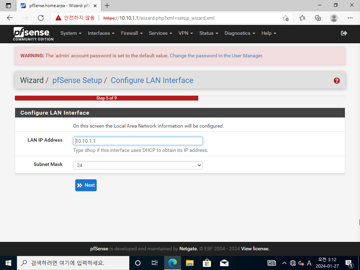
Task: Expand the Services menu
Action: pyautogui.click(x=160, y=33)
